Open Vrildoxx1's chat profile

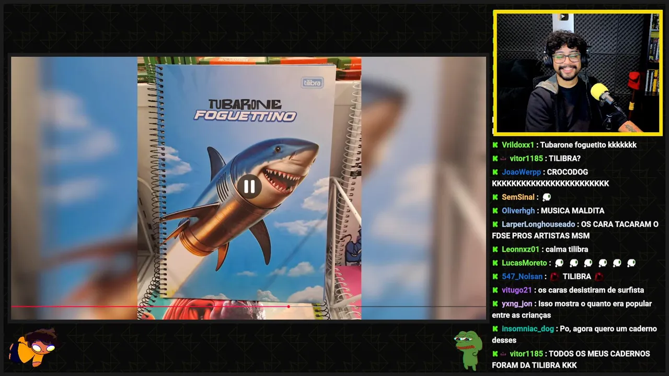(x=518, y=145)
